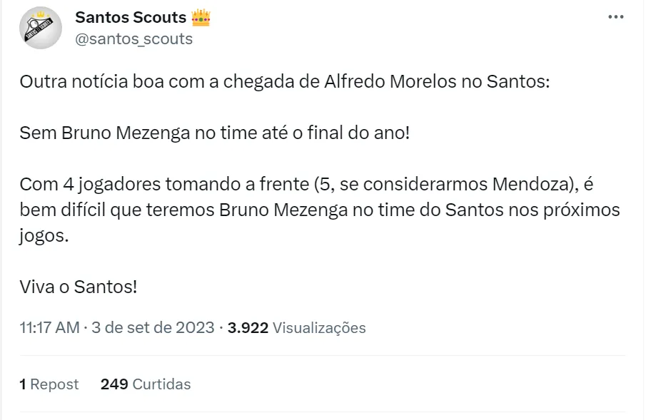This screenshot has width=661, height=420.
Task: Click the bold 3.922 view count number
Action: (x=248, y=328)
